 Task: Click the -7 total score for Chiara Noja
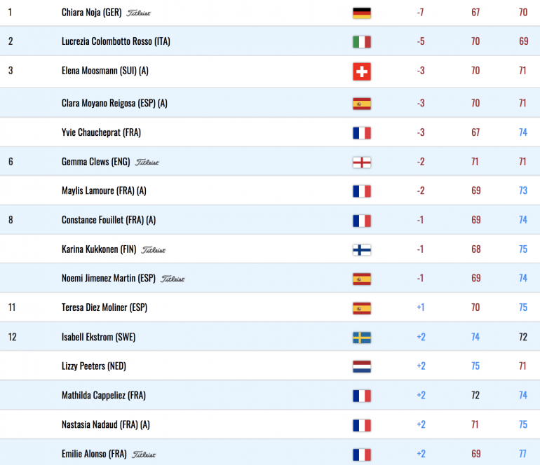tap(420, 13)
